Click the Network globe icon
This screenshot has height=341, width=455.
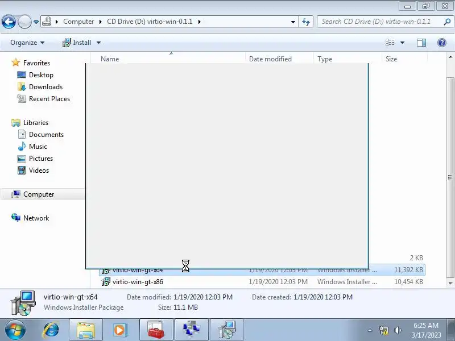pyautogui.click(x=16, y=218)
